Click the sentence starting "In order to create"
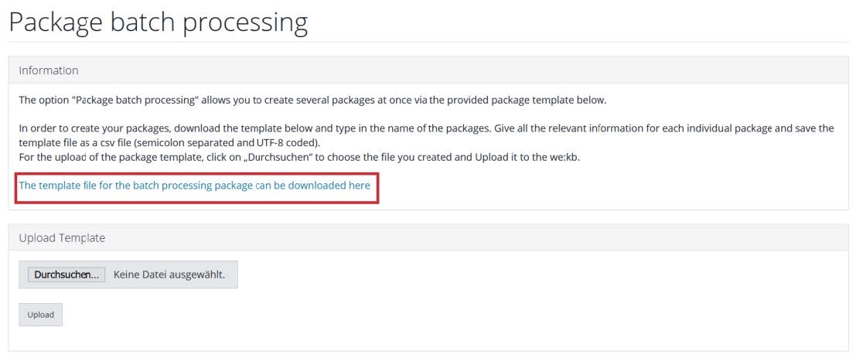 coord(232,128)
